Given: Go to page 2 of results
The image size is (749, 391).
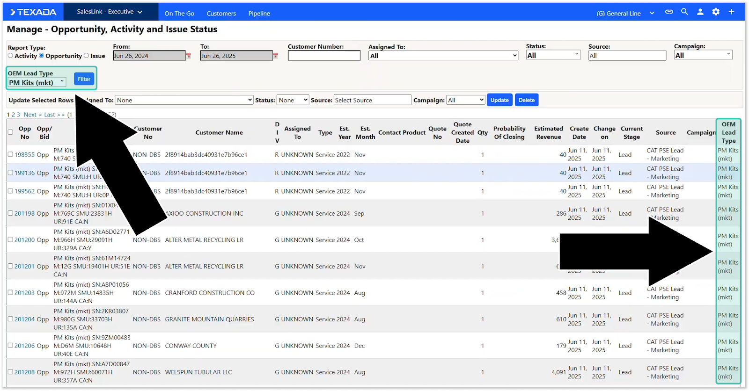Looking at the screenshot, I should coord(14,115).
